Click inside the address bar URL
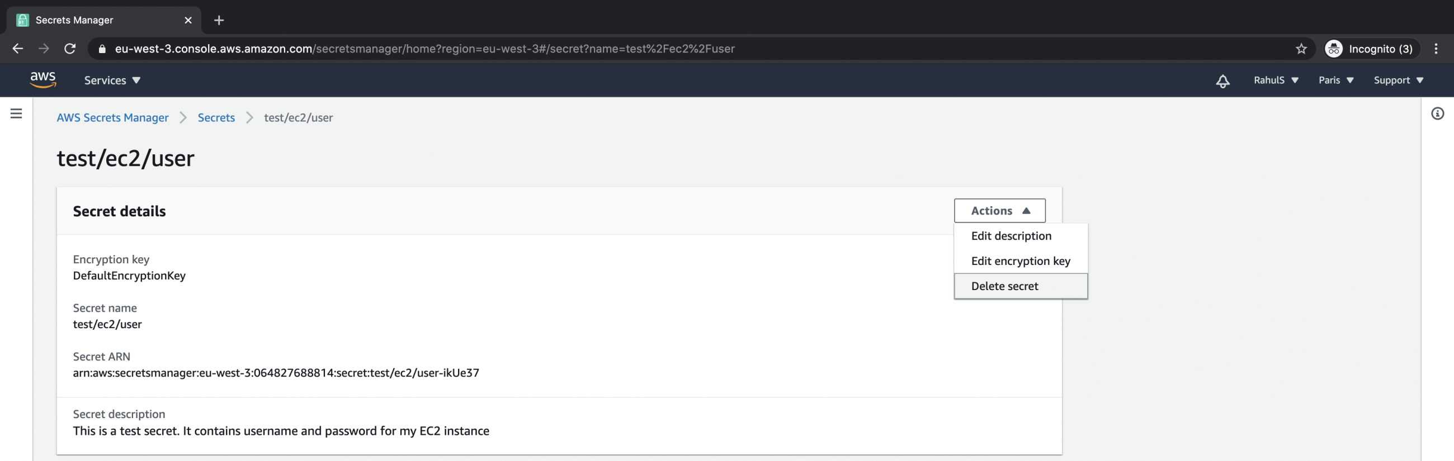Viewport: 1454px width, 461px height. 423,49
